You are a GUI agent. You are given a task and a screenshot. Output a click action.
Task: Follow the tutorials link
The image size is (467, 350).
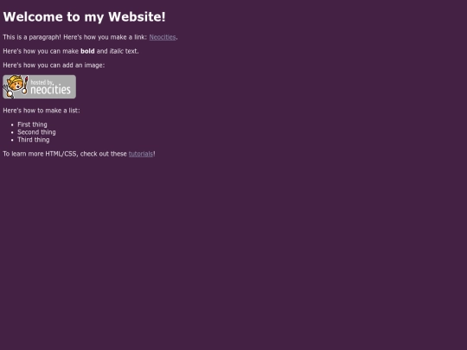click(x=141, y=154)
